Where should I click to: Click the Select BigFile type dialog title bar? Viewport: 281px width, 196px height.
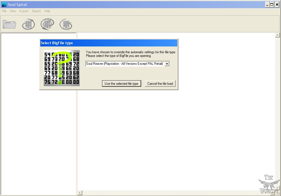click(x=109, y=43)
